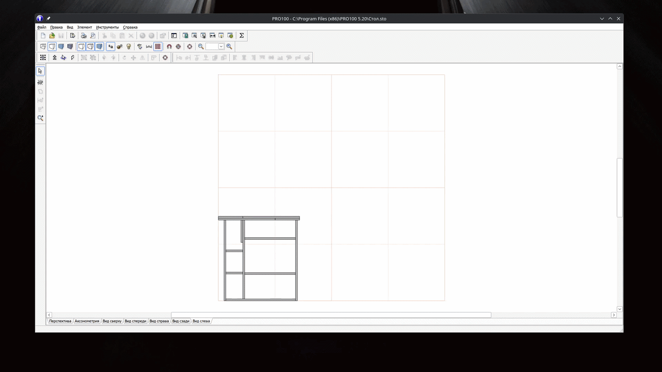
Task: Click the zoom-in magnifier icon
Action: pyautogui.click(x=229, y=47)
